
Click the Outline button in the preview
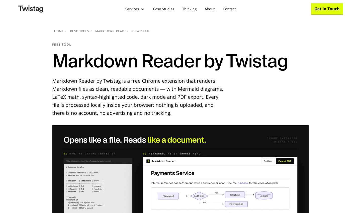tap(268, 161)
